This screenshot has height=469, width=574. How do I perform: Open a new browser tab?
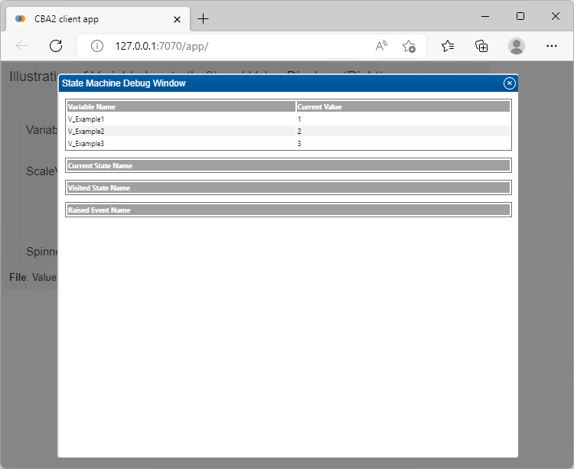204,19
